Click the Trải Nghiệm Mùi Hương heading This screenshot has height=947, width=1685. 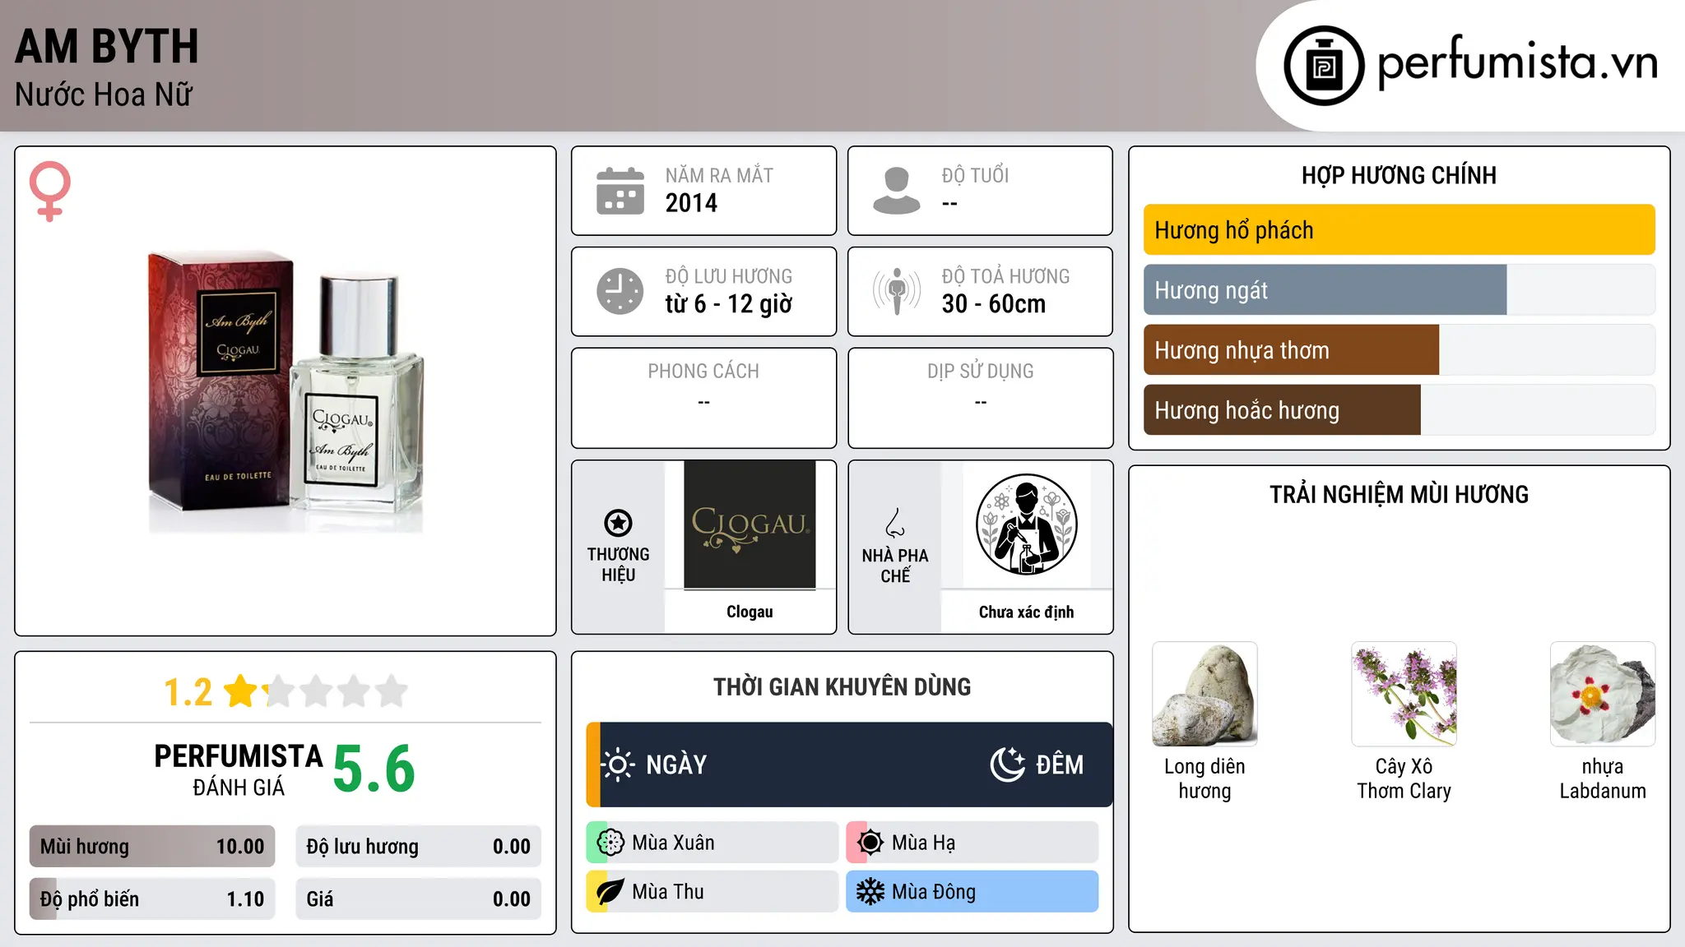[1399, 494]
